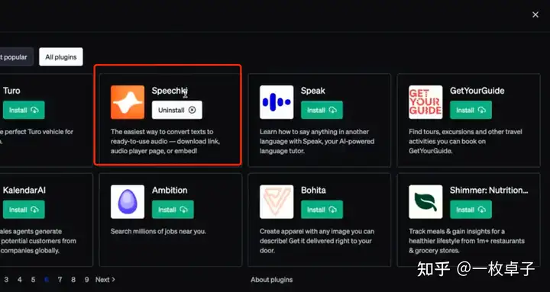
Task: Select the current page 6 indicator
Action: coord(47,279)
